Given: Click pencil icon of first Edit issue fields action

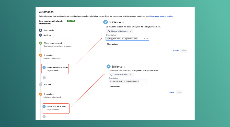Looking at the screenshot, I should coord(44,68).
